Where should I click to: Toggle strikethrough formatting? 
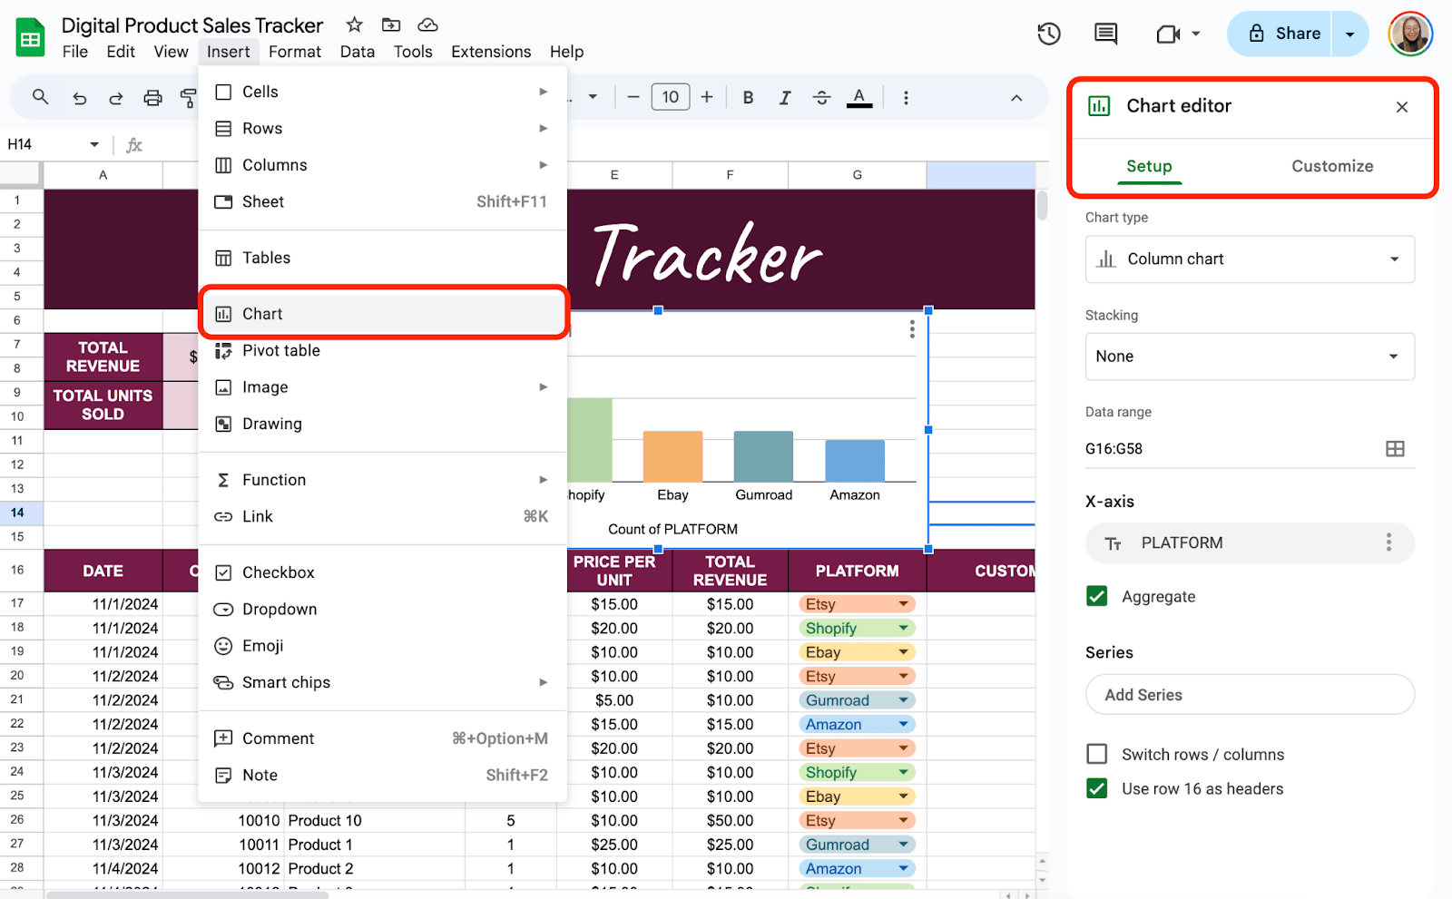821,98
